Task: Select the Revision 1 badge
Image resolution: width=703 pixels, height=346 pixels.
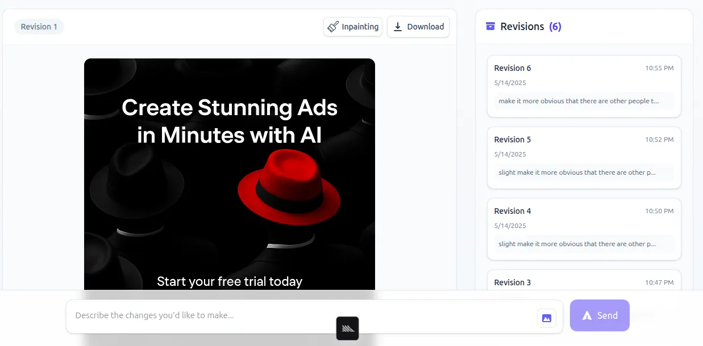Action: 39,27
